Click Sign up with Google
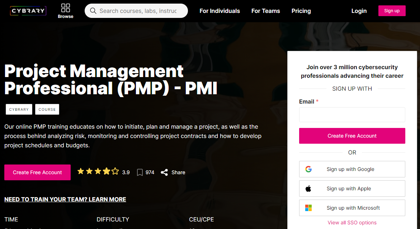Screen dimensions: 420x229 pyautogui.click(x=352, y=169)
